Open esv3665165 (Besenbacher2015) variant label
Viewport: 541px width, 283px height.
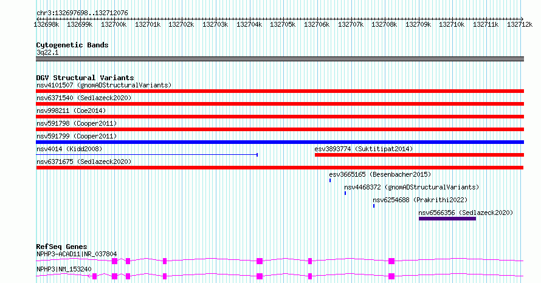380,174
